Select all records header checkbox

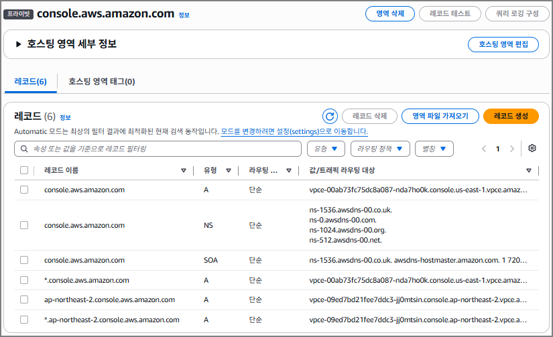pyautogui.click(x=24, y=170)
